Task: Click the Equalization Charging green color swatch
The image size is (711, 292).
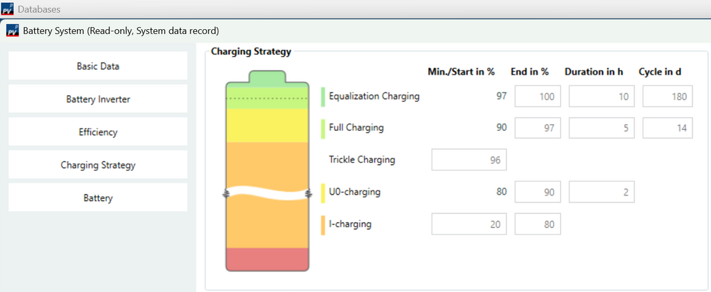Action: coord(323,97)
